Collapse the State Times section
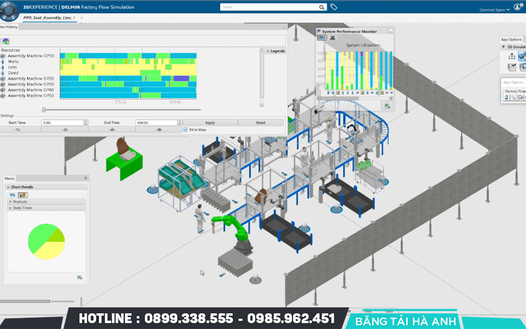Viewport: 526px width, 329px height. coord(11,208)
